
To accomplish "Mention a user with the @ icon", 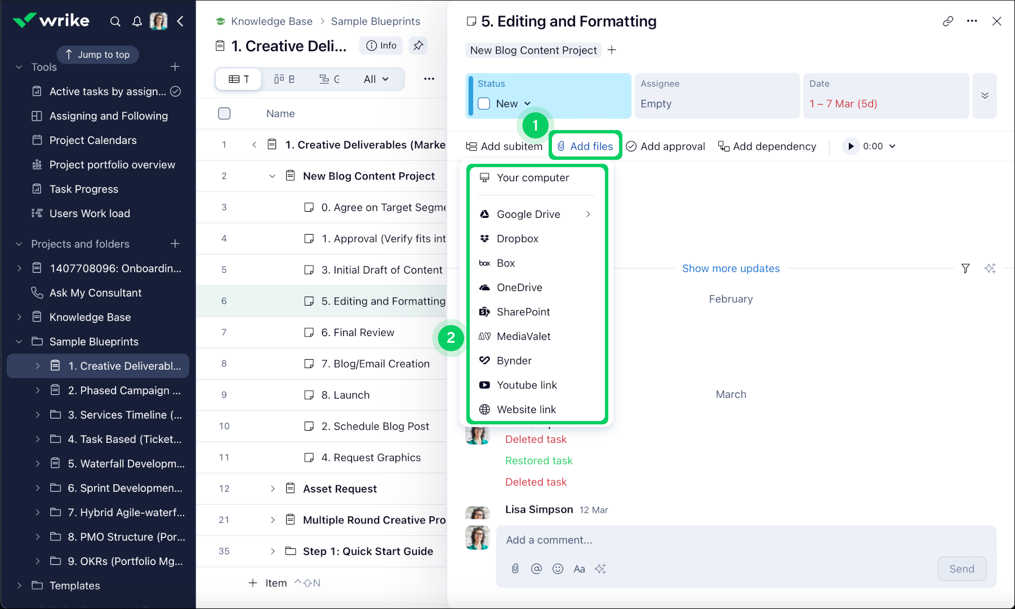I will 536,568.
